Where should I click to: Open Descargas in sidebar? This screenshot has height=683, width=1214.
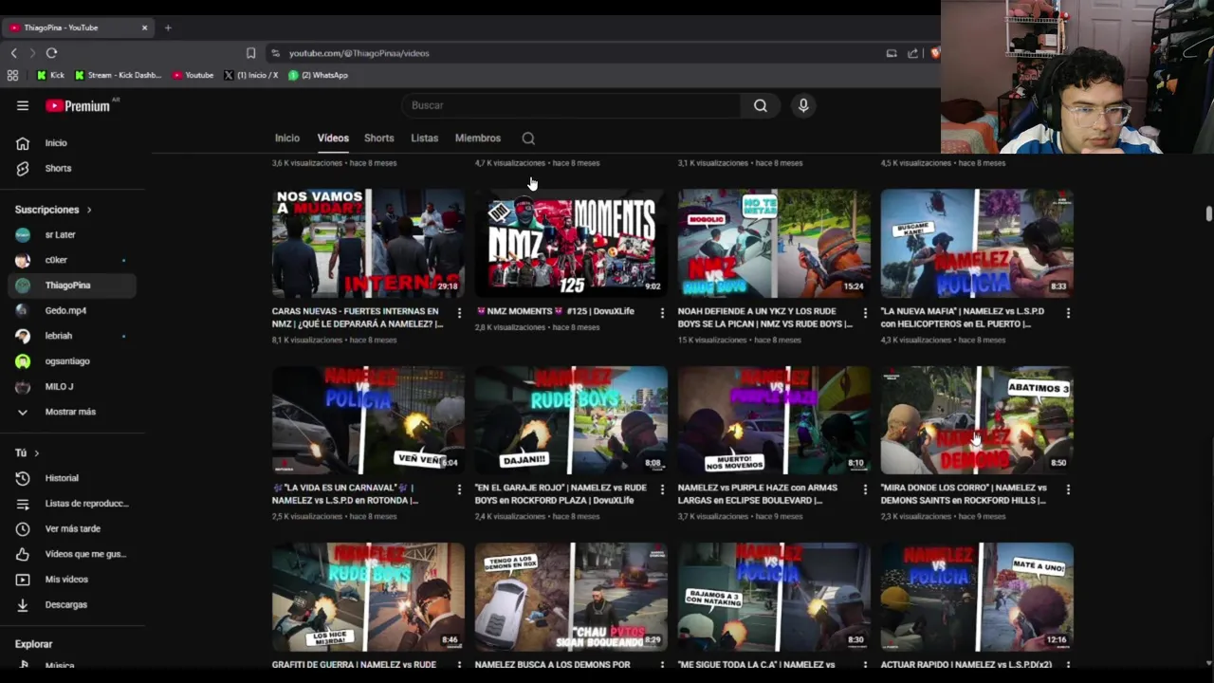click(x=72, y=604)
